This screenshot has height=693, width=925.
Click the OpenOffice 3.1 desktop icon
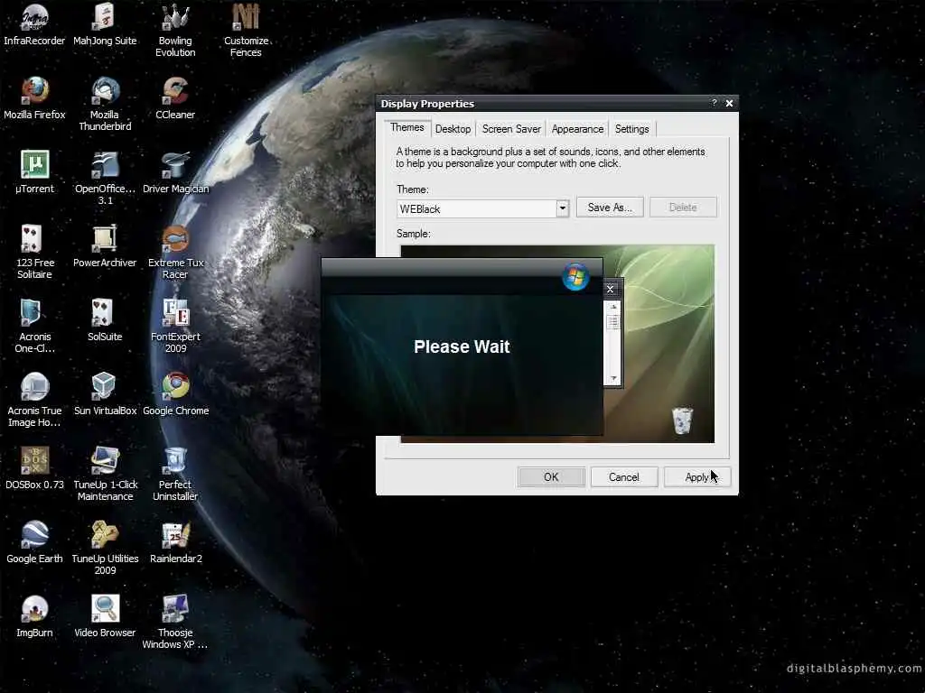[x=105, y=178]
